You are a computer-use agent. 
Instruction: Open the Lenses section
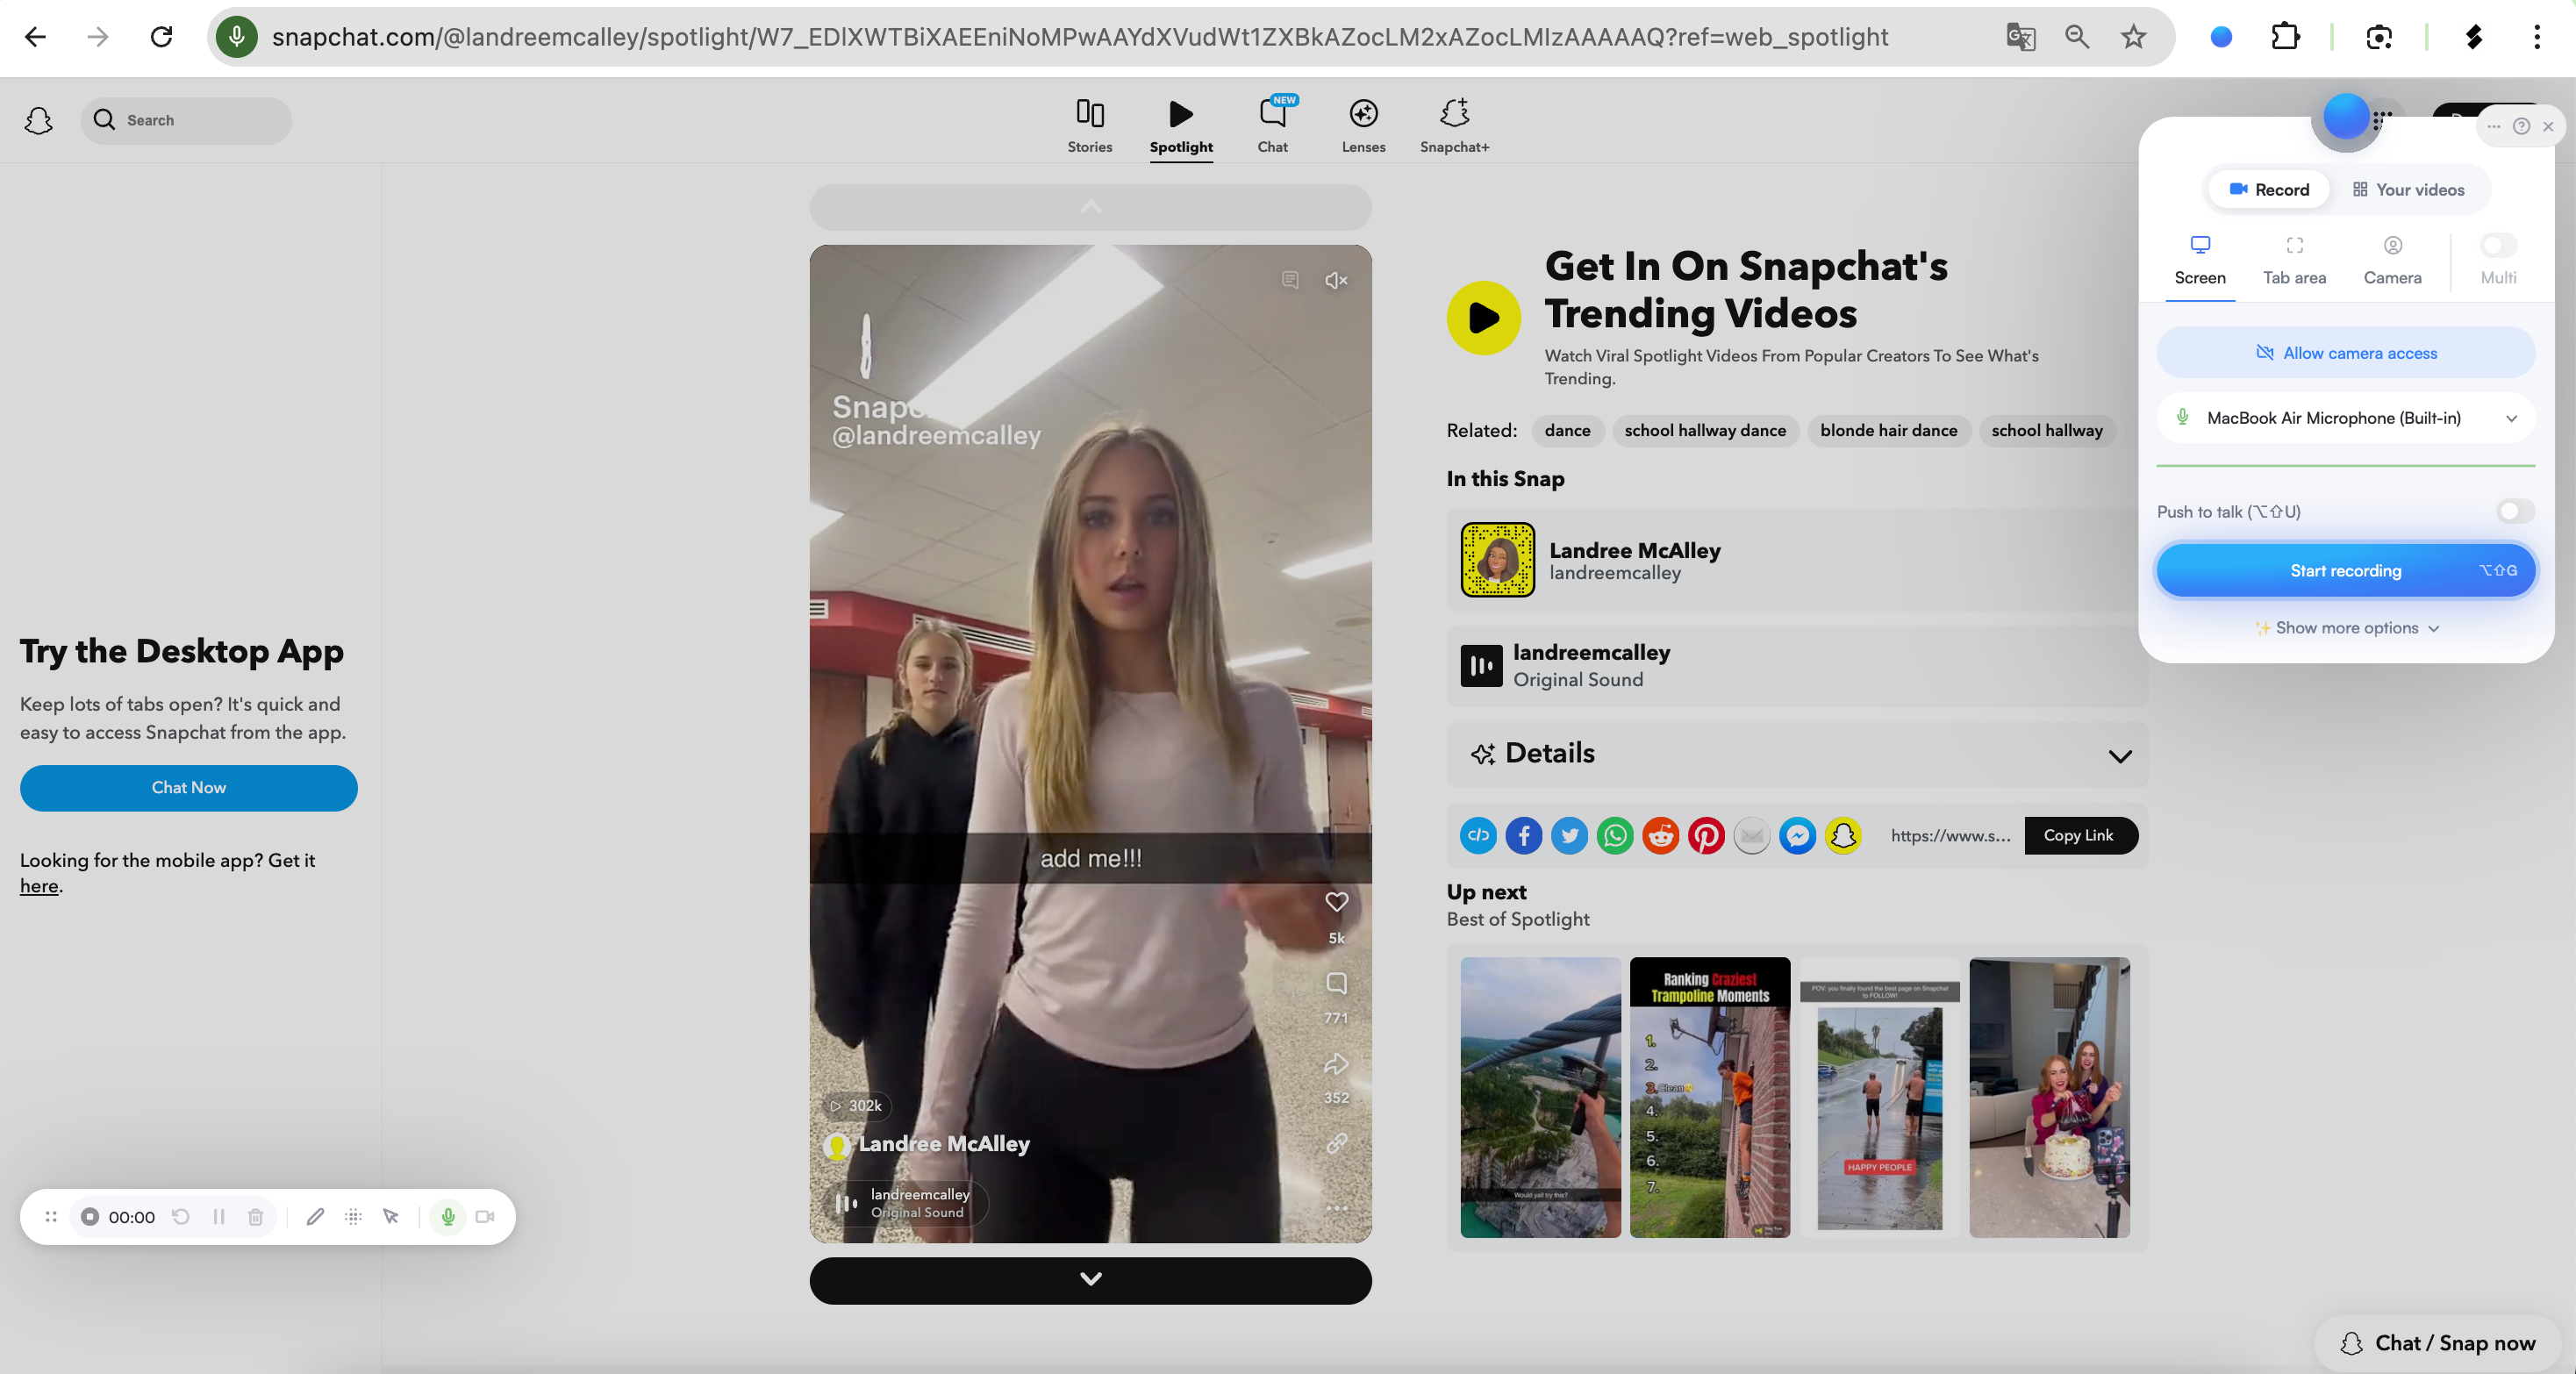pyautogui.click(x=1362, y=125)
